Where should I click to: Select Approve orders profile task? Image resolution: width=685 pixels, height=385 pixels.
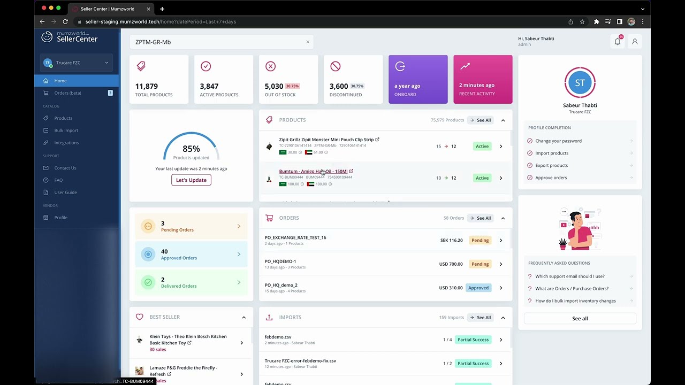coord(580,178)
